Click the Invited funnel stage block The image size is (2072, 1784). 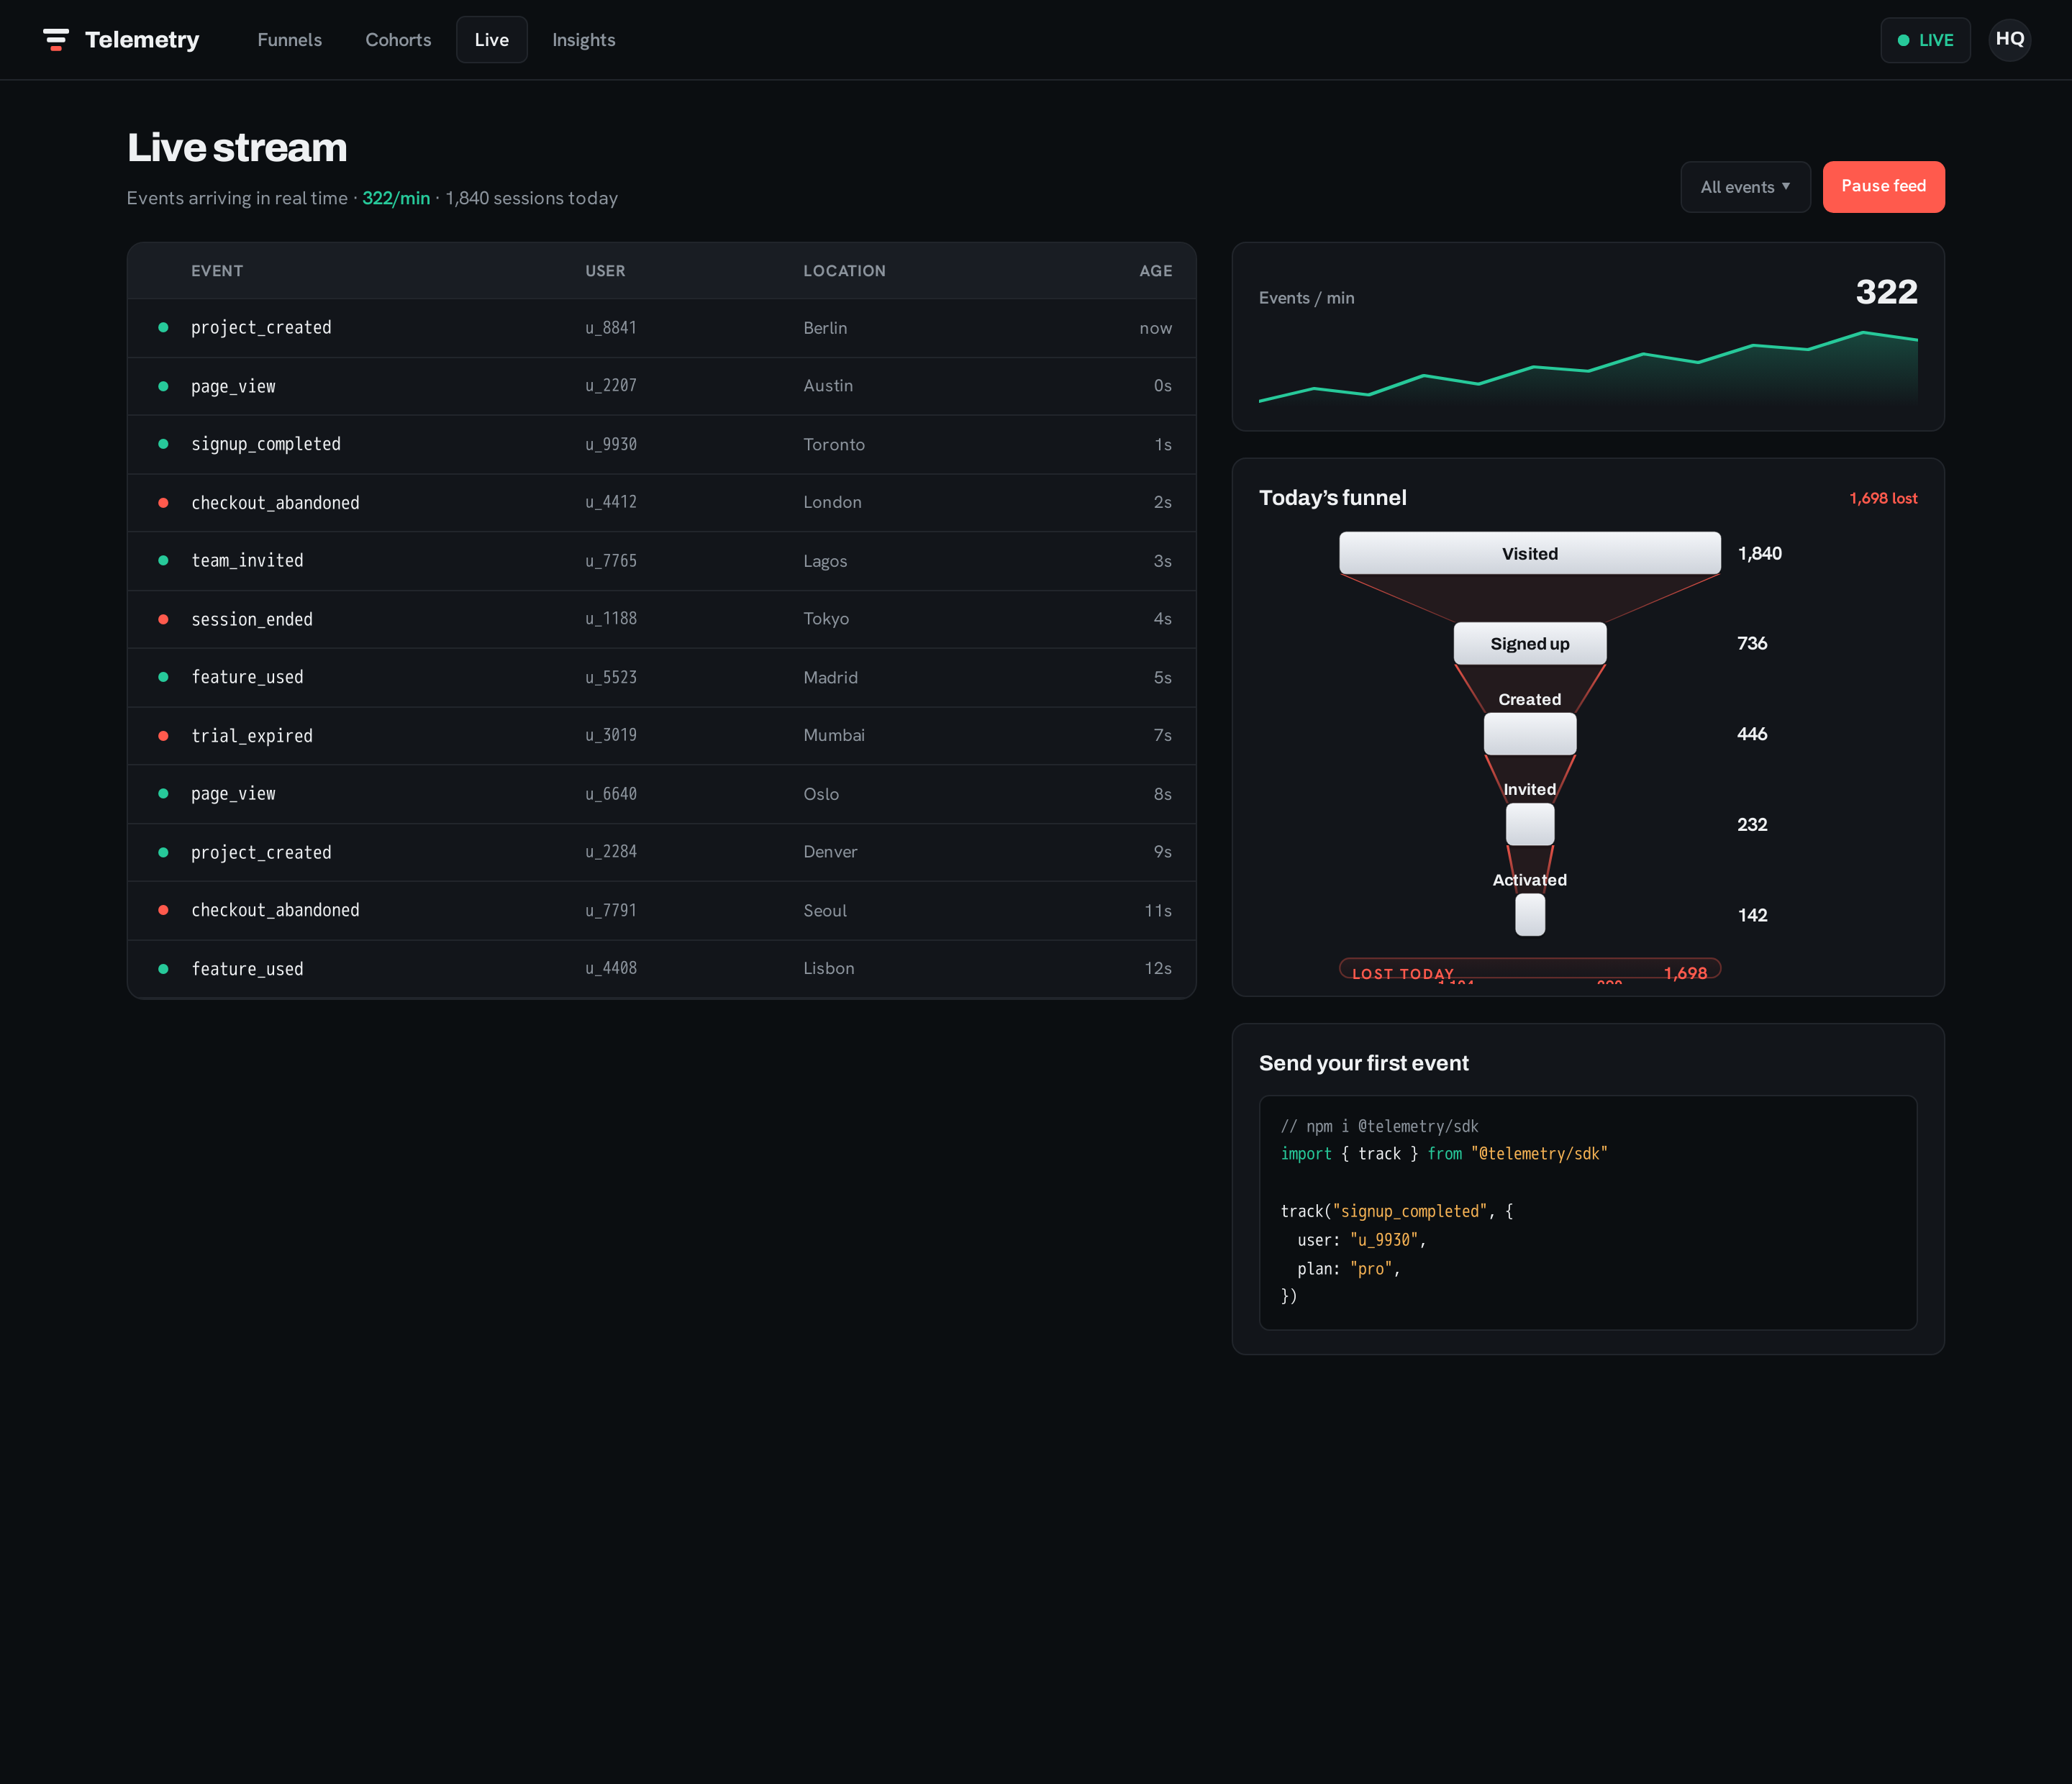point(1530,824)
